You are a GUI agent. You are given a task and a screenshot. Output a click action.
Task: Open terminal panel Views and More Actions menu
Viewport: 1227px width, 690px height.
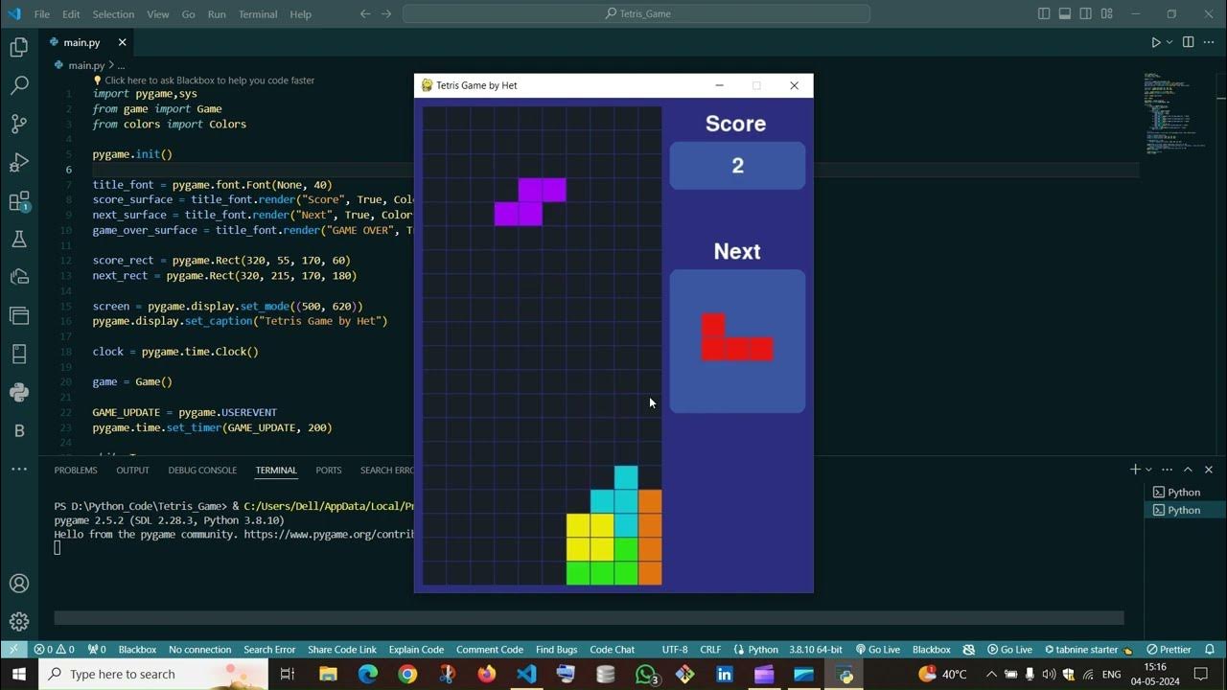tap(1167, 470)
